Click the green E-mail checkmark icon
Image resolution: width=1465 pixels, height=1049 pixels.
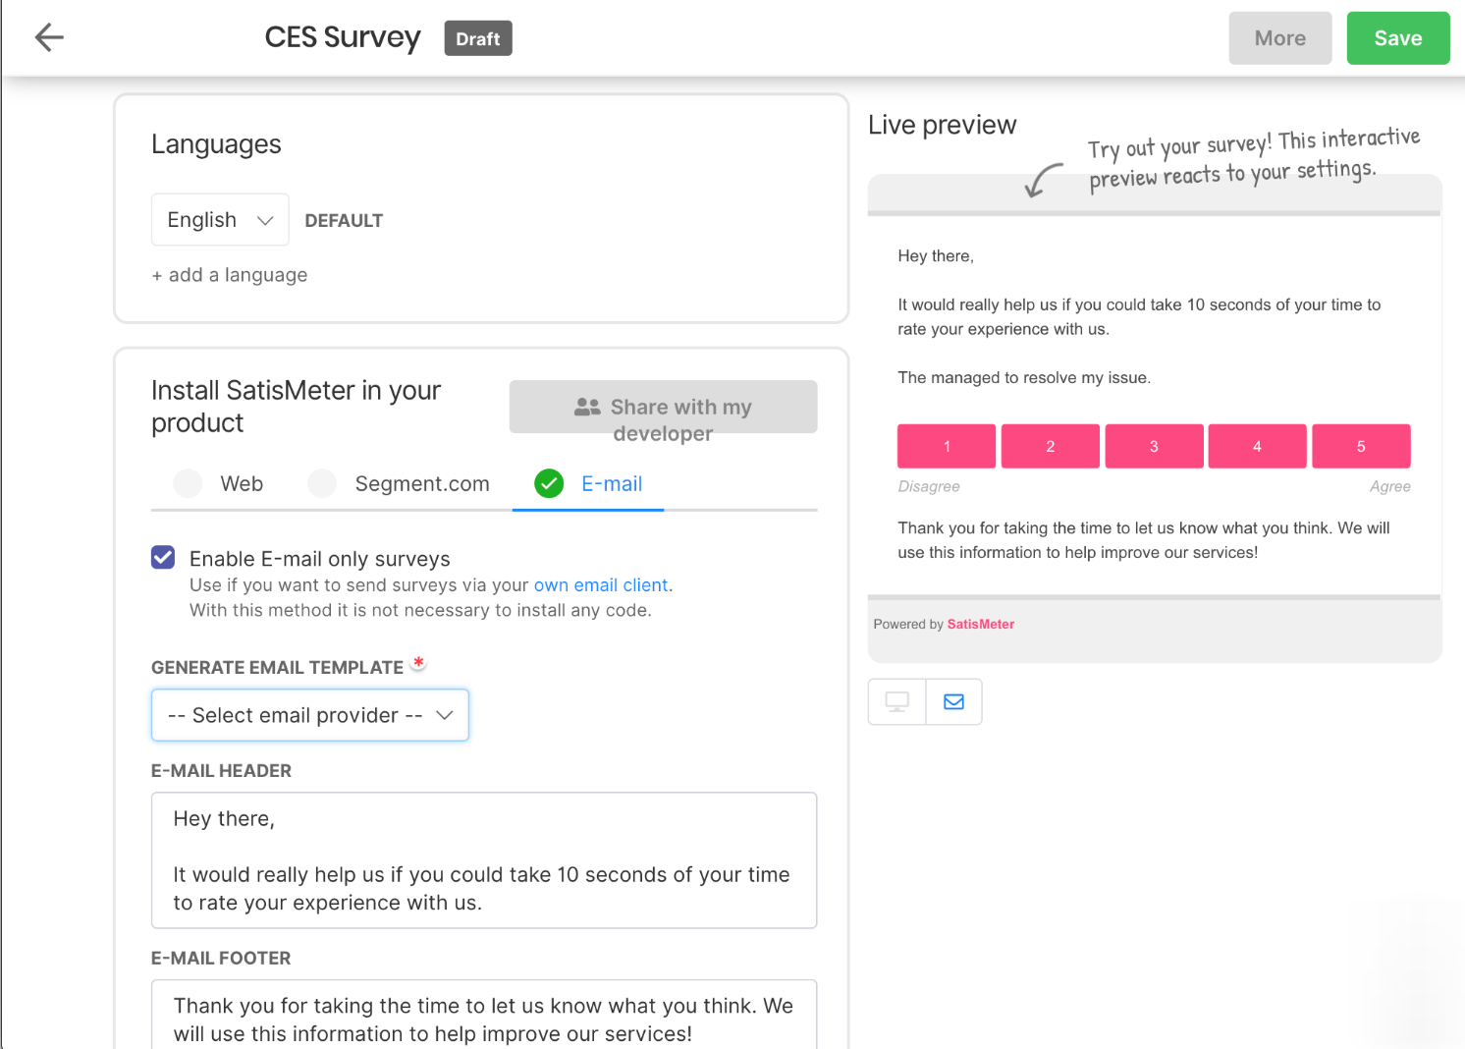(x=549, y=483)
